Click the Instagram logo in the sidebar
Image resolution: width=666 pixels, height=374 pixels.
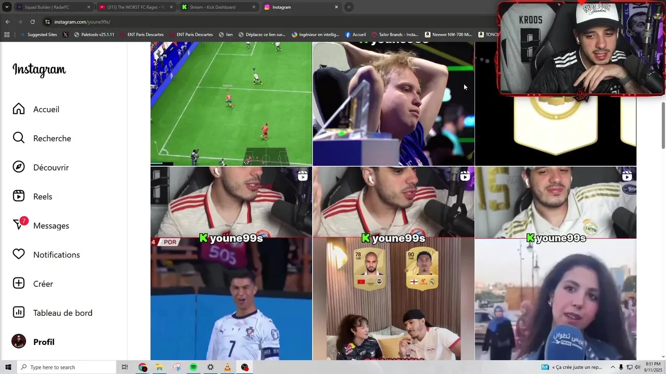click(39, 70)
